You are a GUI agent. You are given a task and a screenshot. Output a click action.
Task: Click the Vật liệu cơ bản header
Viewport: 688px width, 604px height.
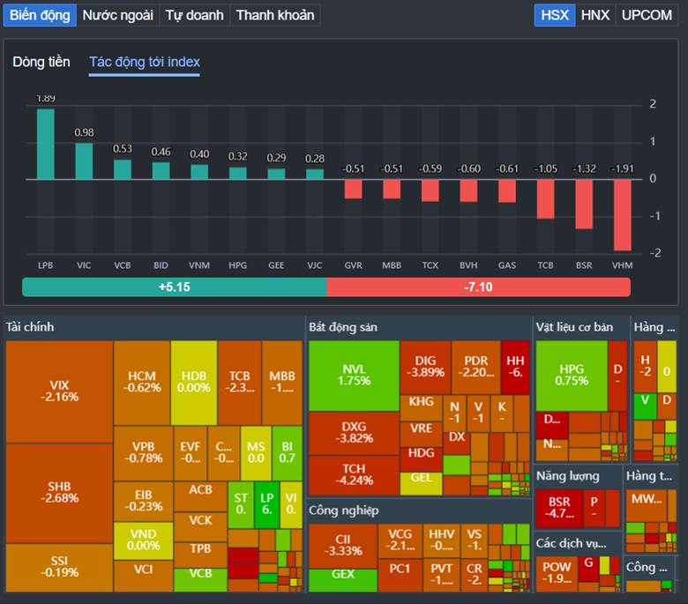[574, 327]
